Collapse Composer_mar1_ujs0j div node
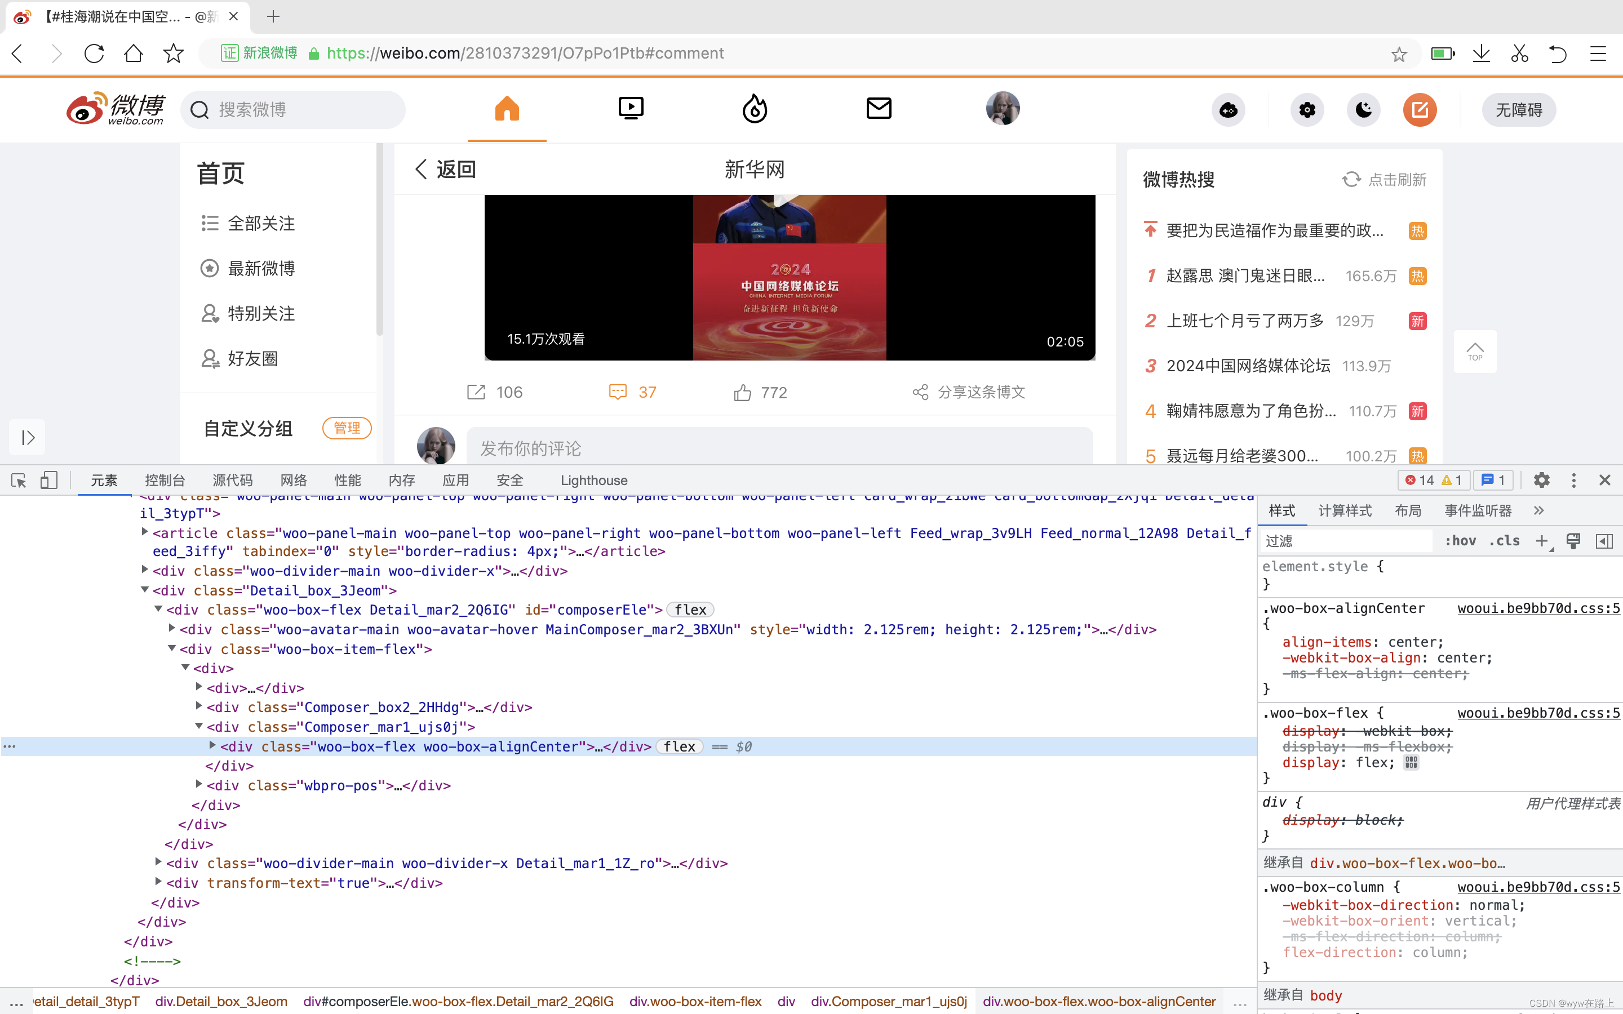The image size is (1623, 1014). pos(198,726)
